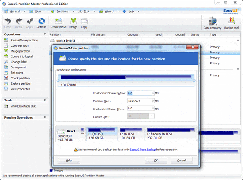Click Copy partition in Operations panel

pos(19,45)
